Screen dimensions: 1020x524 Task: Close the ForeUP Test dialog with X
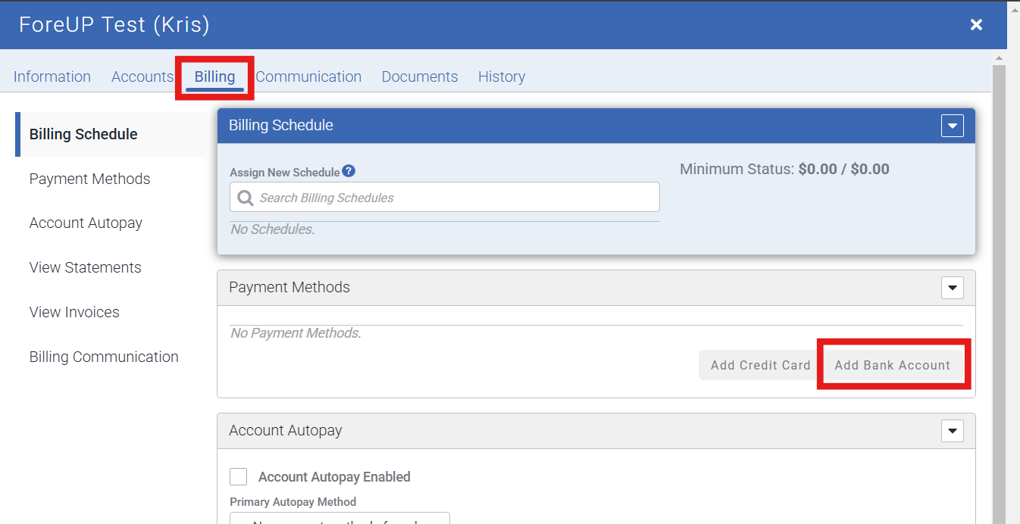[x=976, y=25]
